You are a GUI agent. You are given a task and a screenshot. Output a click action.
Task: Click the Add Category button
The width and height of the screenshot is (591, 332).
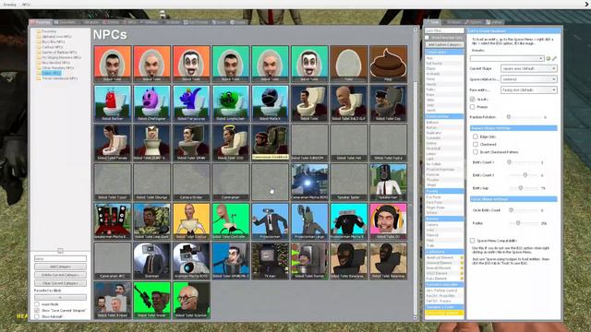[60, 267]
